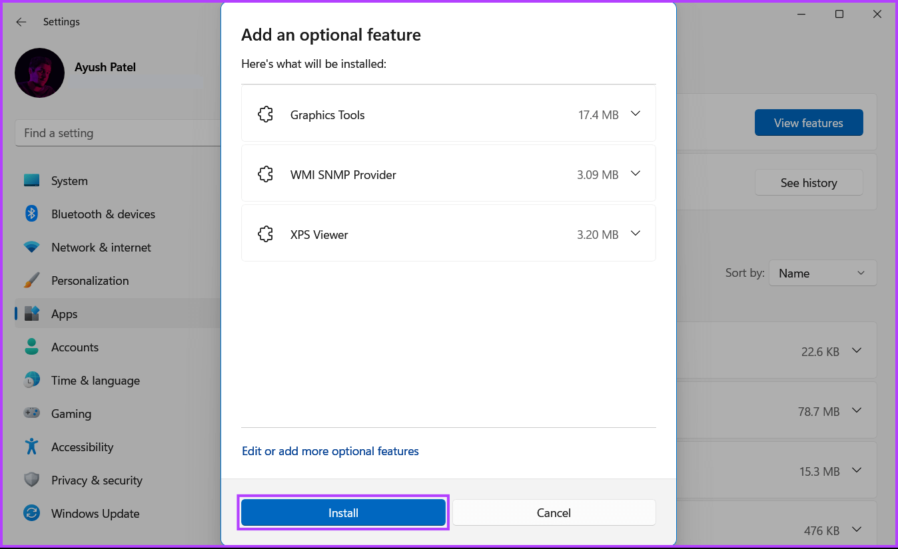Image resolution: width=898 pixels, height=549 pixels.
Task: Click the Find a setting search box
Action: 118,133
